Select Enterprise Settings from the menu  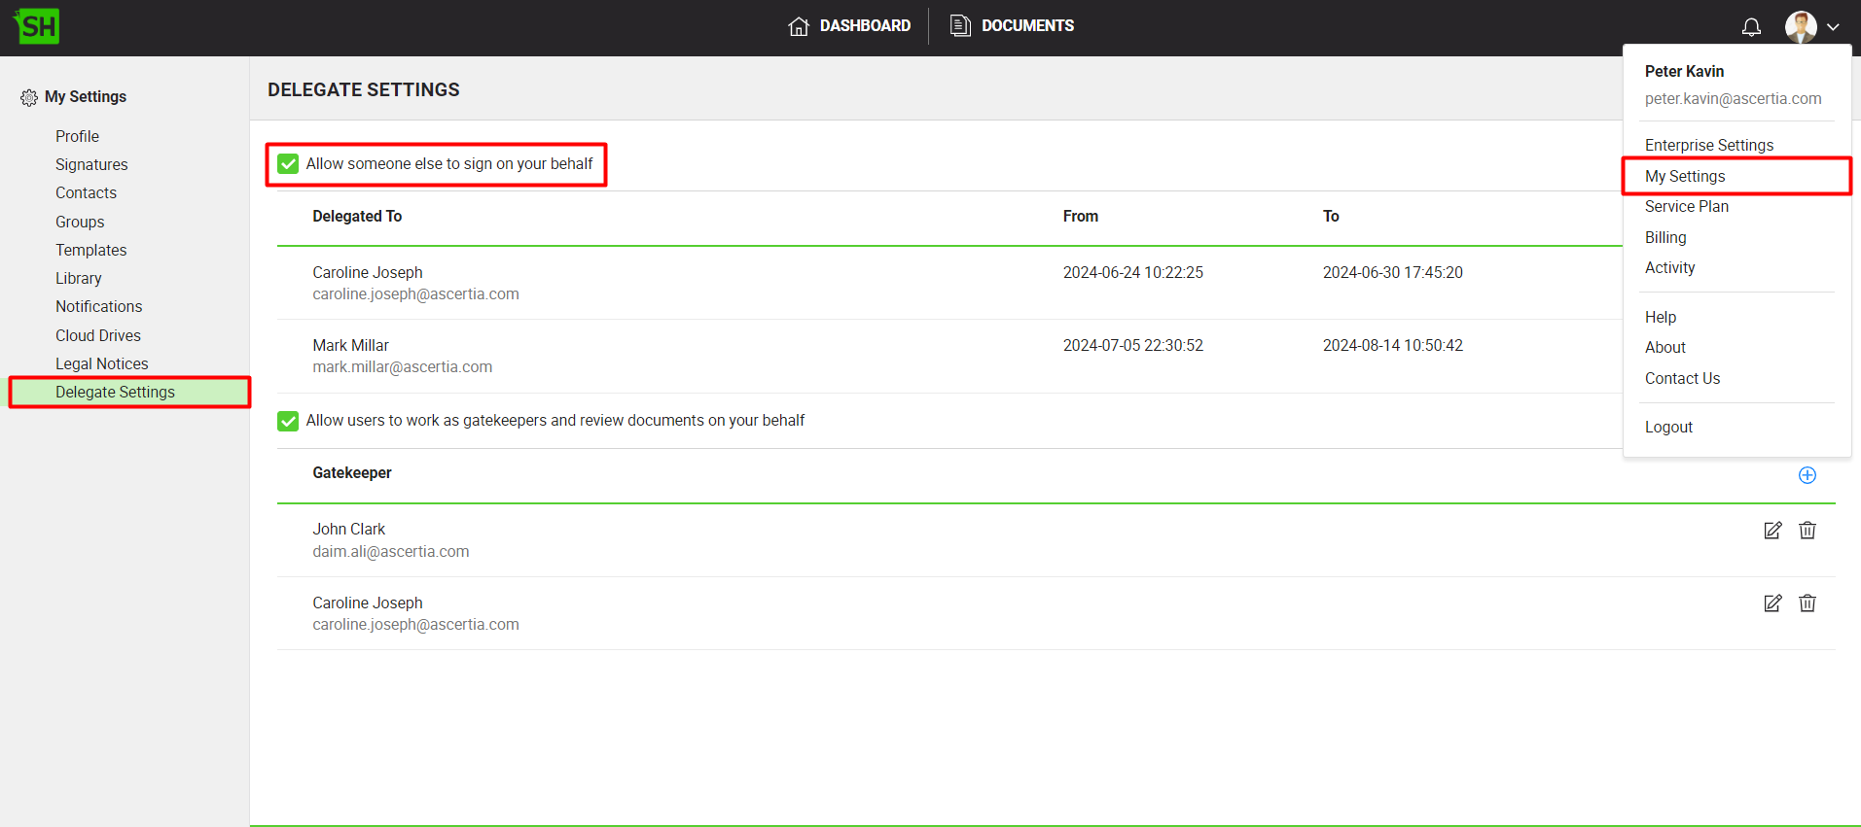(1708, 146)
